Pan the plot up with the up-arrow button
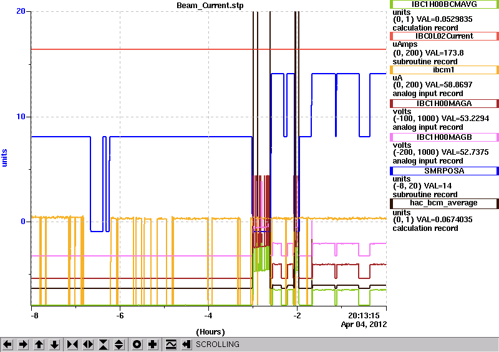Viewport: 499px width, 352px height. 39,345
